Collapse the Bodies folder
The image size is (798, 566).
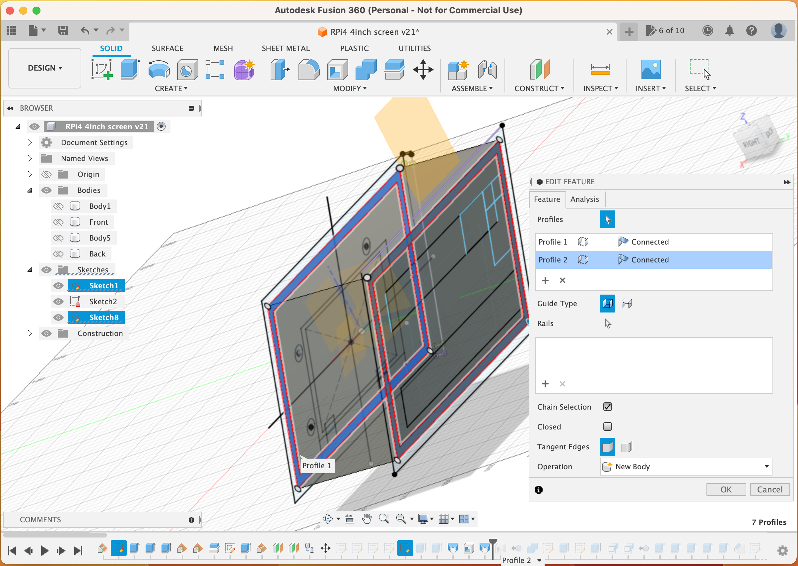point(30,190)
